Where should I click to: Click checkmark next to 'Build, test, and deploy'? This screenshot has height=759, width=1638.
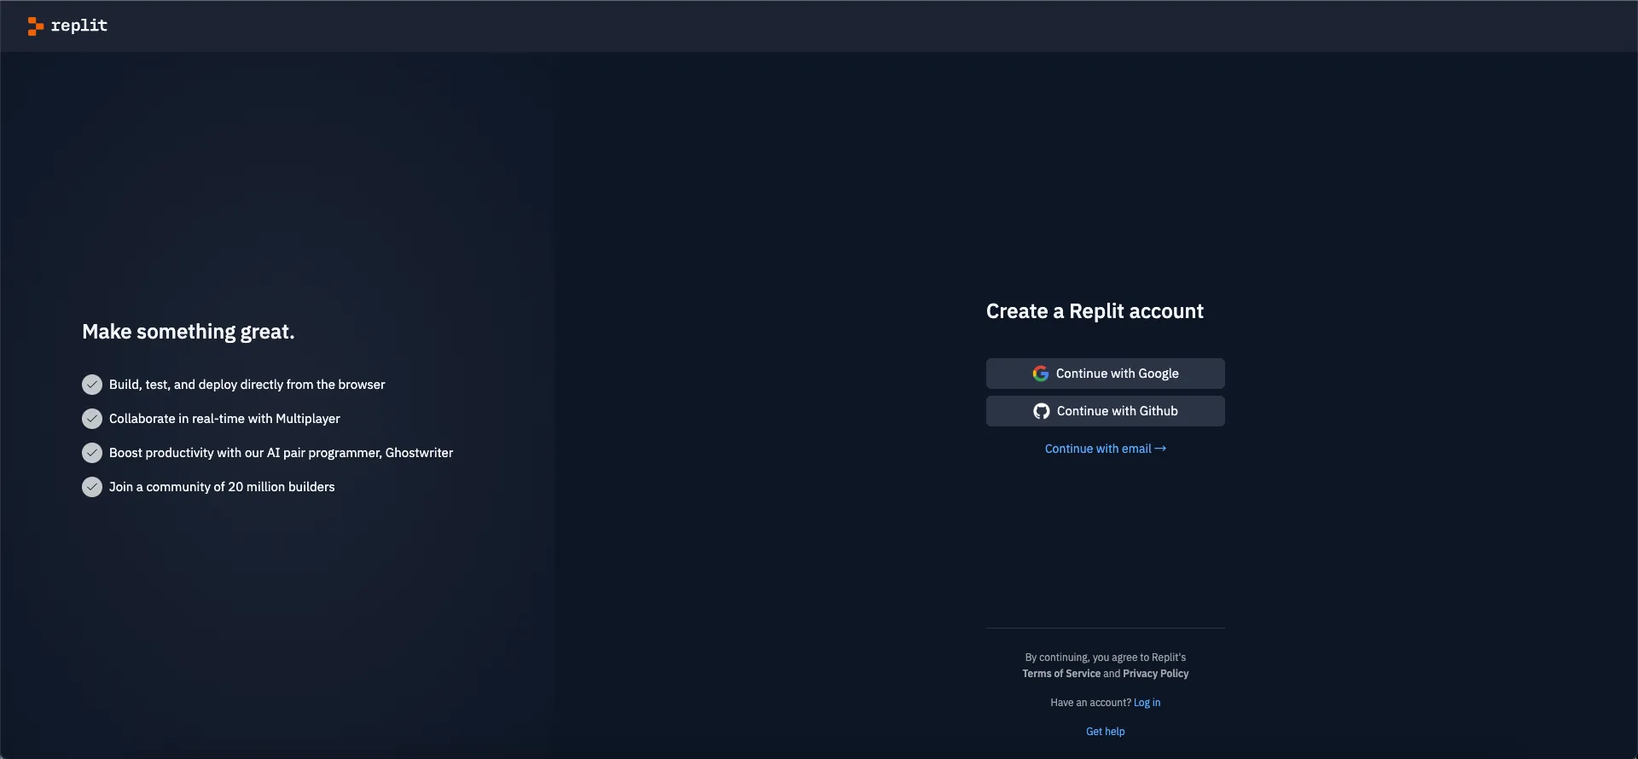pos(92,385)
